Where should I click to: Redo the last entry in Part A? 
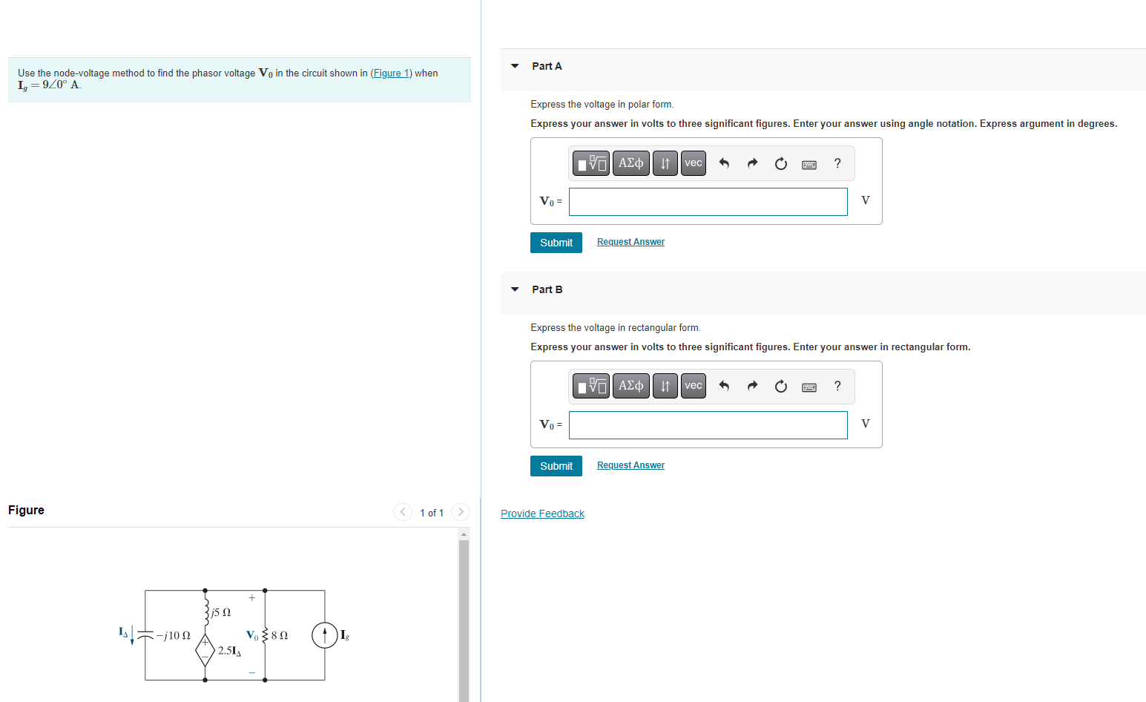click(752, 163)
